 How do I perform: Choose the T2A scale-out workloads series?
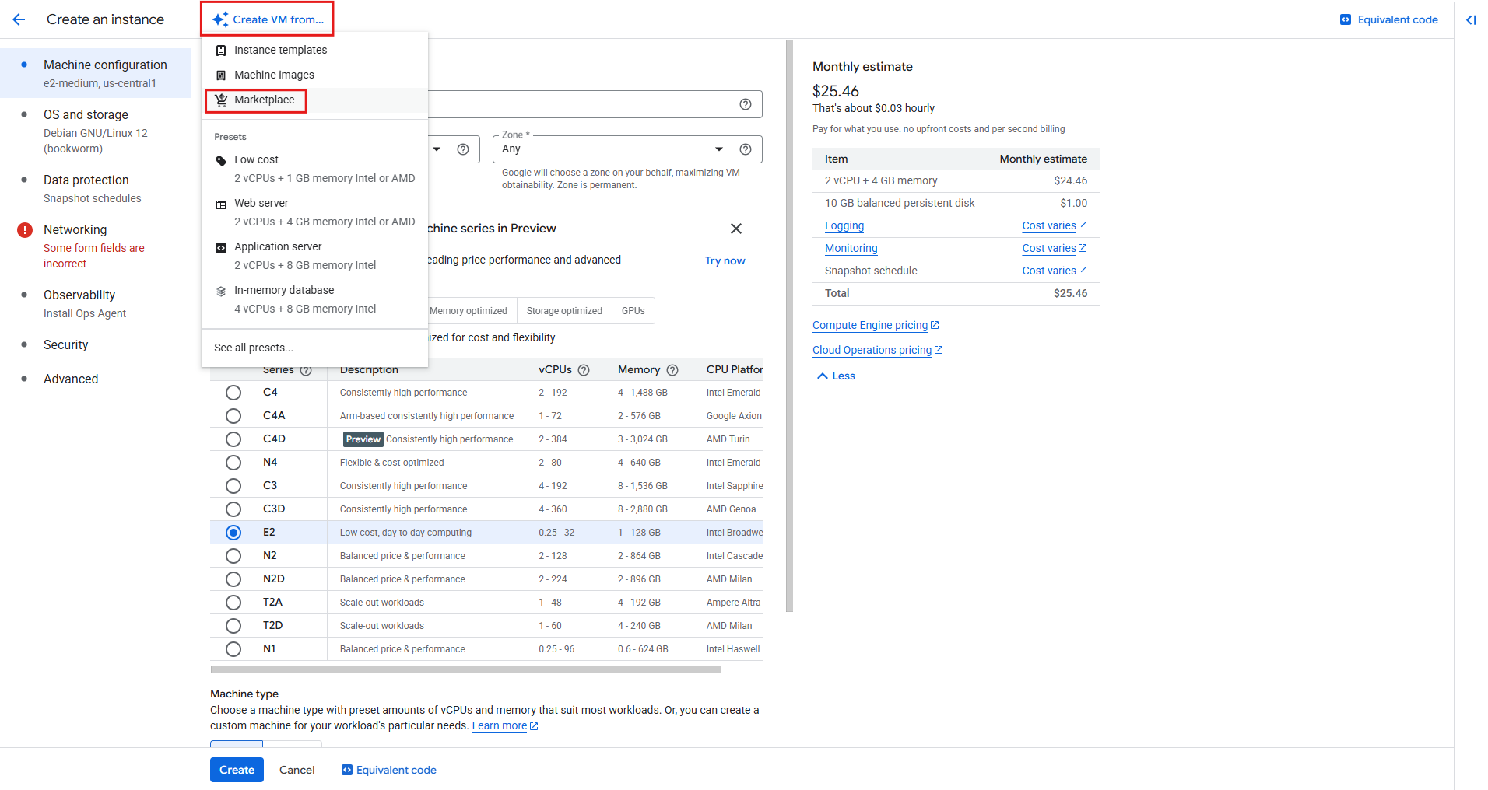(x=233, y=602)
